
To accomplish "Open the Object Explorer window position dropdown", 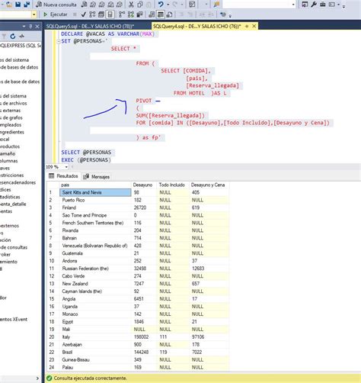I will [24, 26].
